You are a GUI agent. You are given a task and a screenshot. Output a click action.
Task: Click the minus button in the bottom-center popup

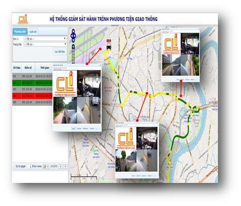point(156,176)
